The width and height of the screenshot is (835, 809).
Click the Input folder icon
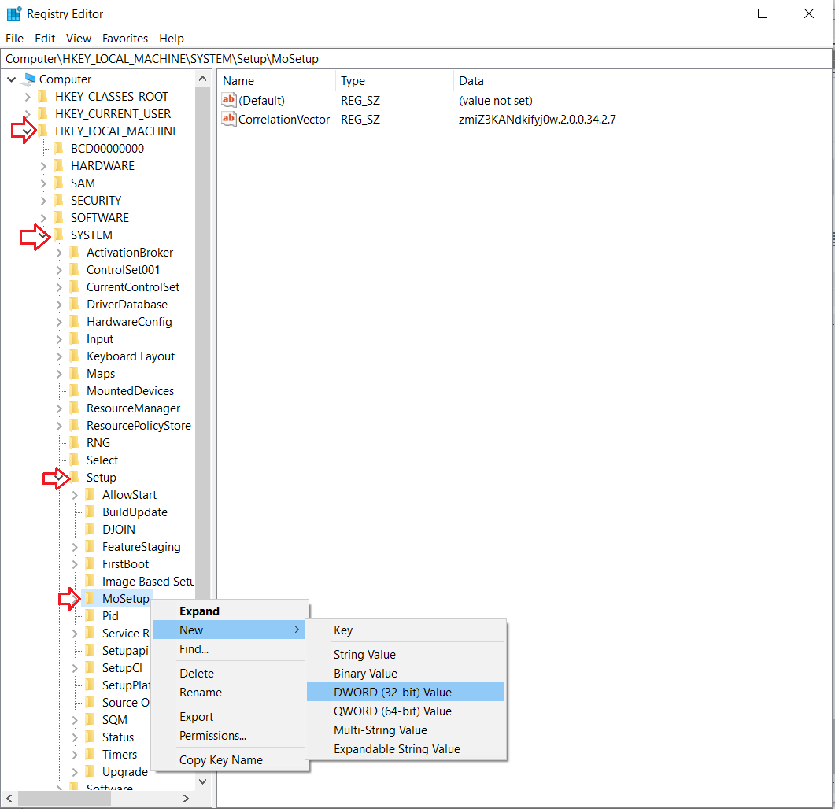tap(75, 338)
